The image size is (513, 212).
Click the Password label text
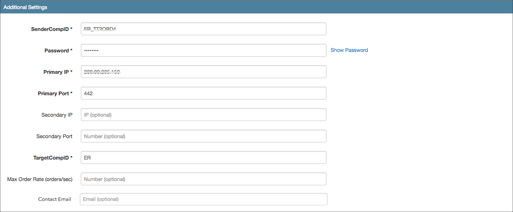[58, 50]
